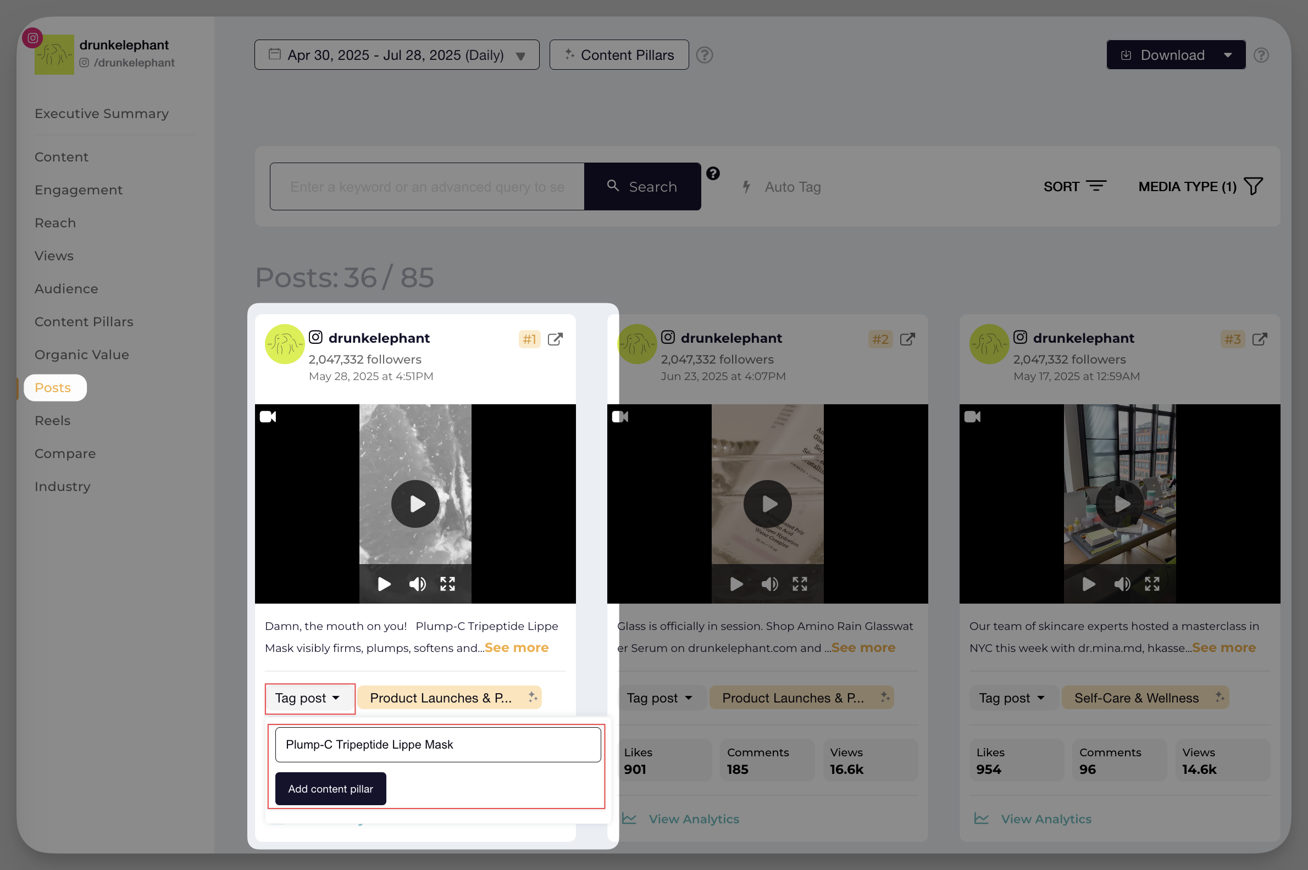The image size is (1308, 870).
Task: Play post #2 video center button
Action: (768, 504)
